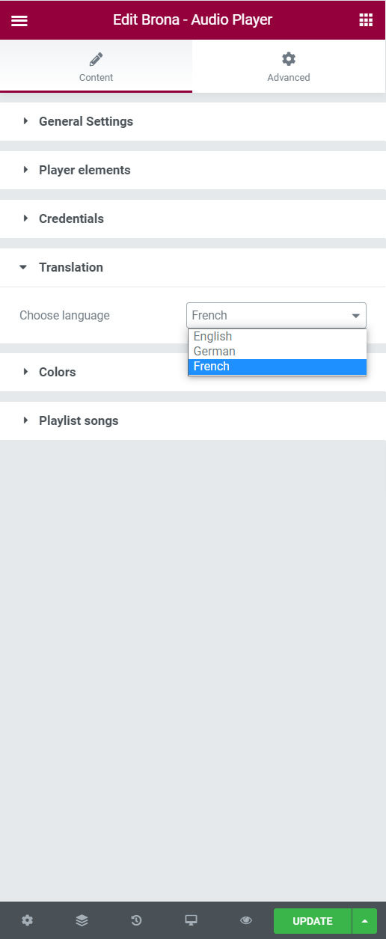
Task: Click the green UPDATE button
Action: pyautogui.click(x=313, y=921)
